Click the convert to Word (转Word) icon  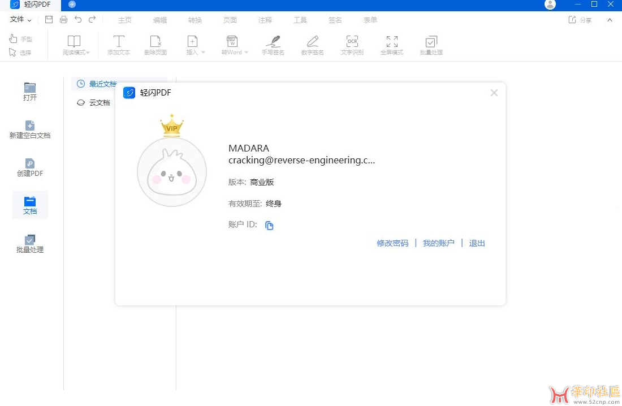coord(232,41)
